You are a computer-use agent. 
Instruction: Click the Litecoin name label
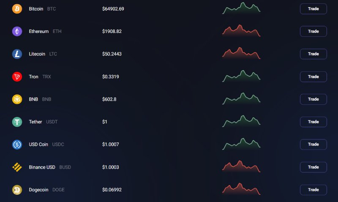[x=37, y=54]
